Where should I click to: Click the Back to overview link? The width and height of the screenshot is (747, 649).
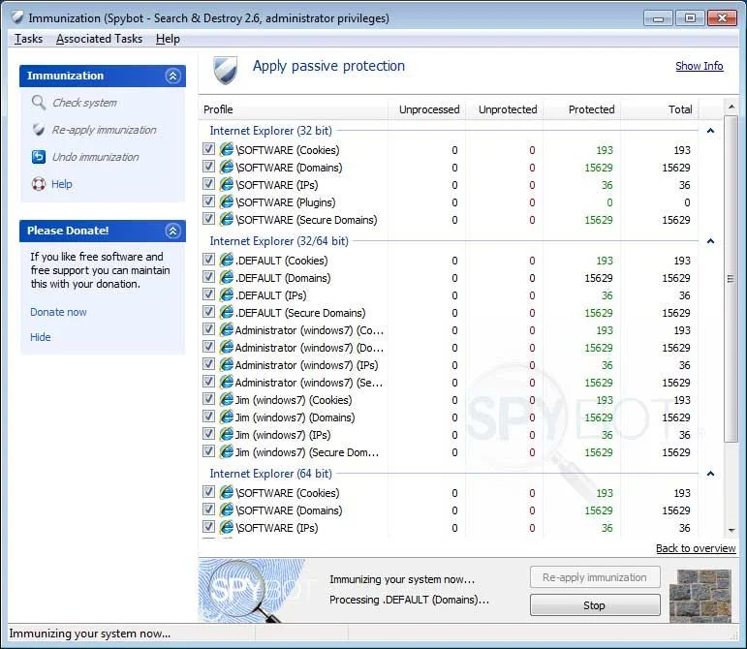pyautogui.click(x=696, y=548)
